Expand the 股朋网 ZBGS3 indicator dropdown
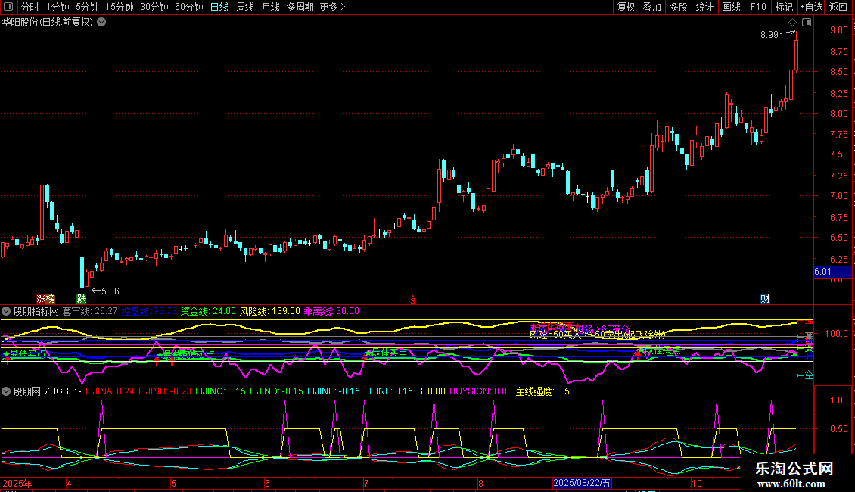This screenshot has height=492, width=855. tap(6, 391)
